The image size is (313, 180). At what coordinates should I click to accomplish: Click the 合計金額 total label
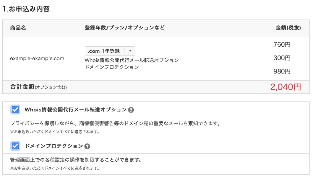pyautogui.click(x=22, y=87)
